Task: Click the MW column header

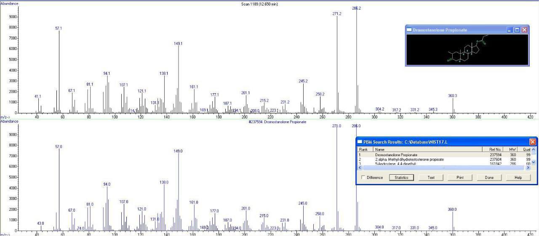Action: (x=512, y=149)
